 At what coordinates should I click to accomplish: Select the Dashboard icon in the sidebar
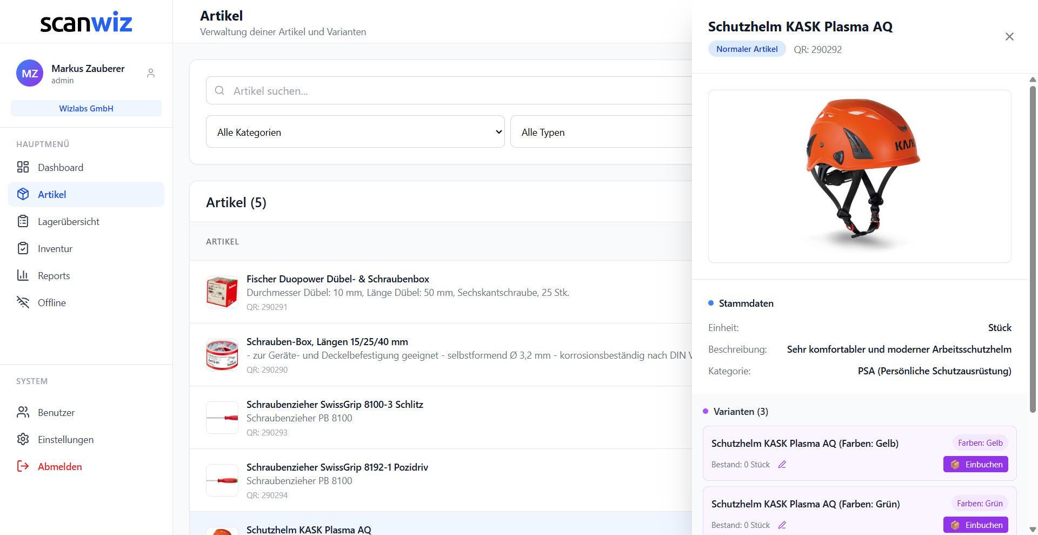(23, 167)
